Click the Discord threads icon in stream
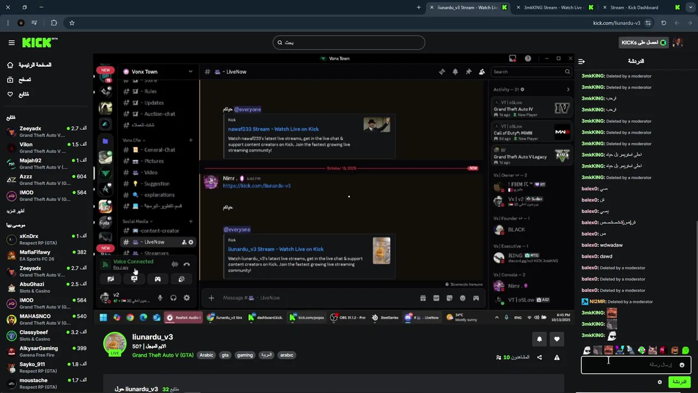The height and width of the screenshot is (393, 698). coord(442,72)
